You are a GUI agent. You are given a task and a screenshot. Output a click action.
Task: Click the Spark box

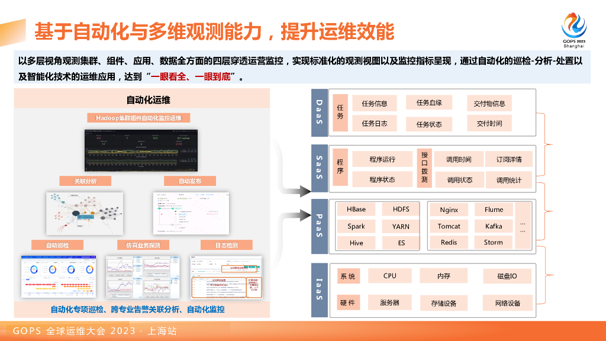pos(356,226)
